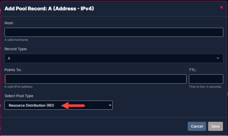This screenshot has height=136, width=228.
Task: Click the 'A valid hostname' hint text
Action: coord(16,40)
